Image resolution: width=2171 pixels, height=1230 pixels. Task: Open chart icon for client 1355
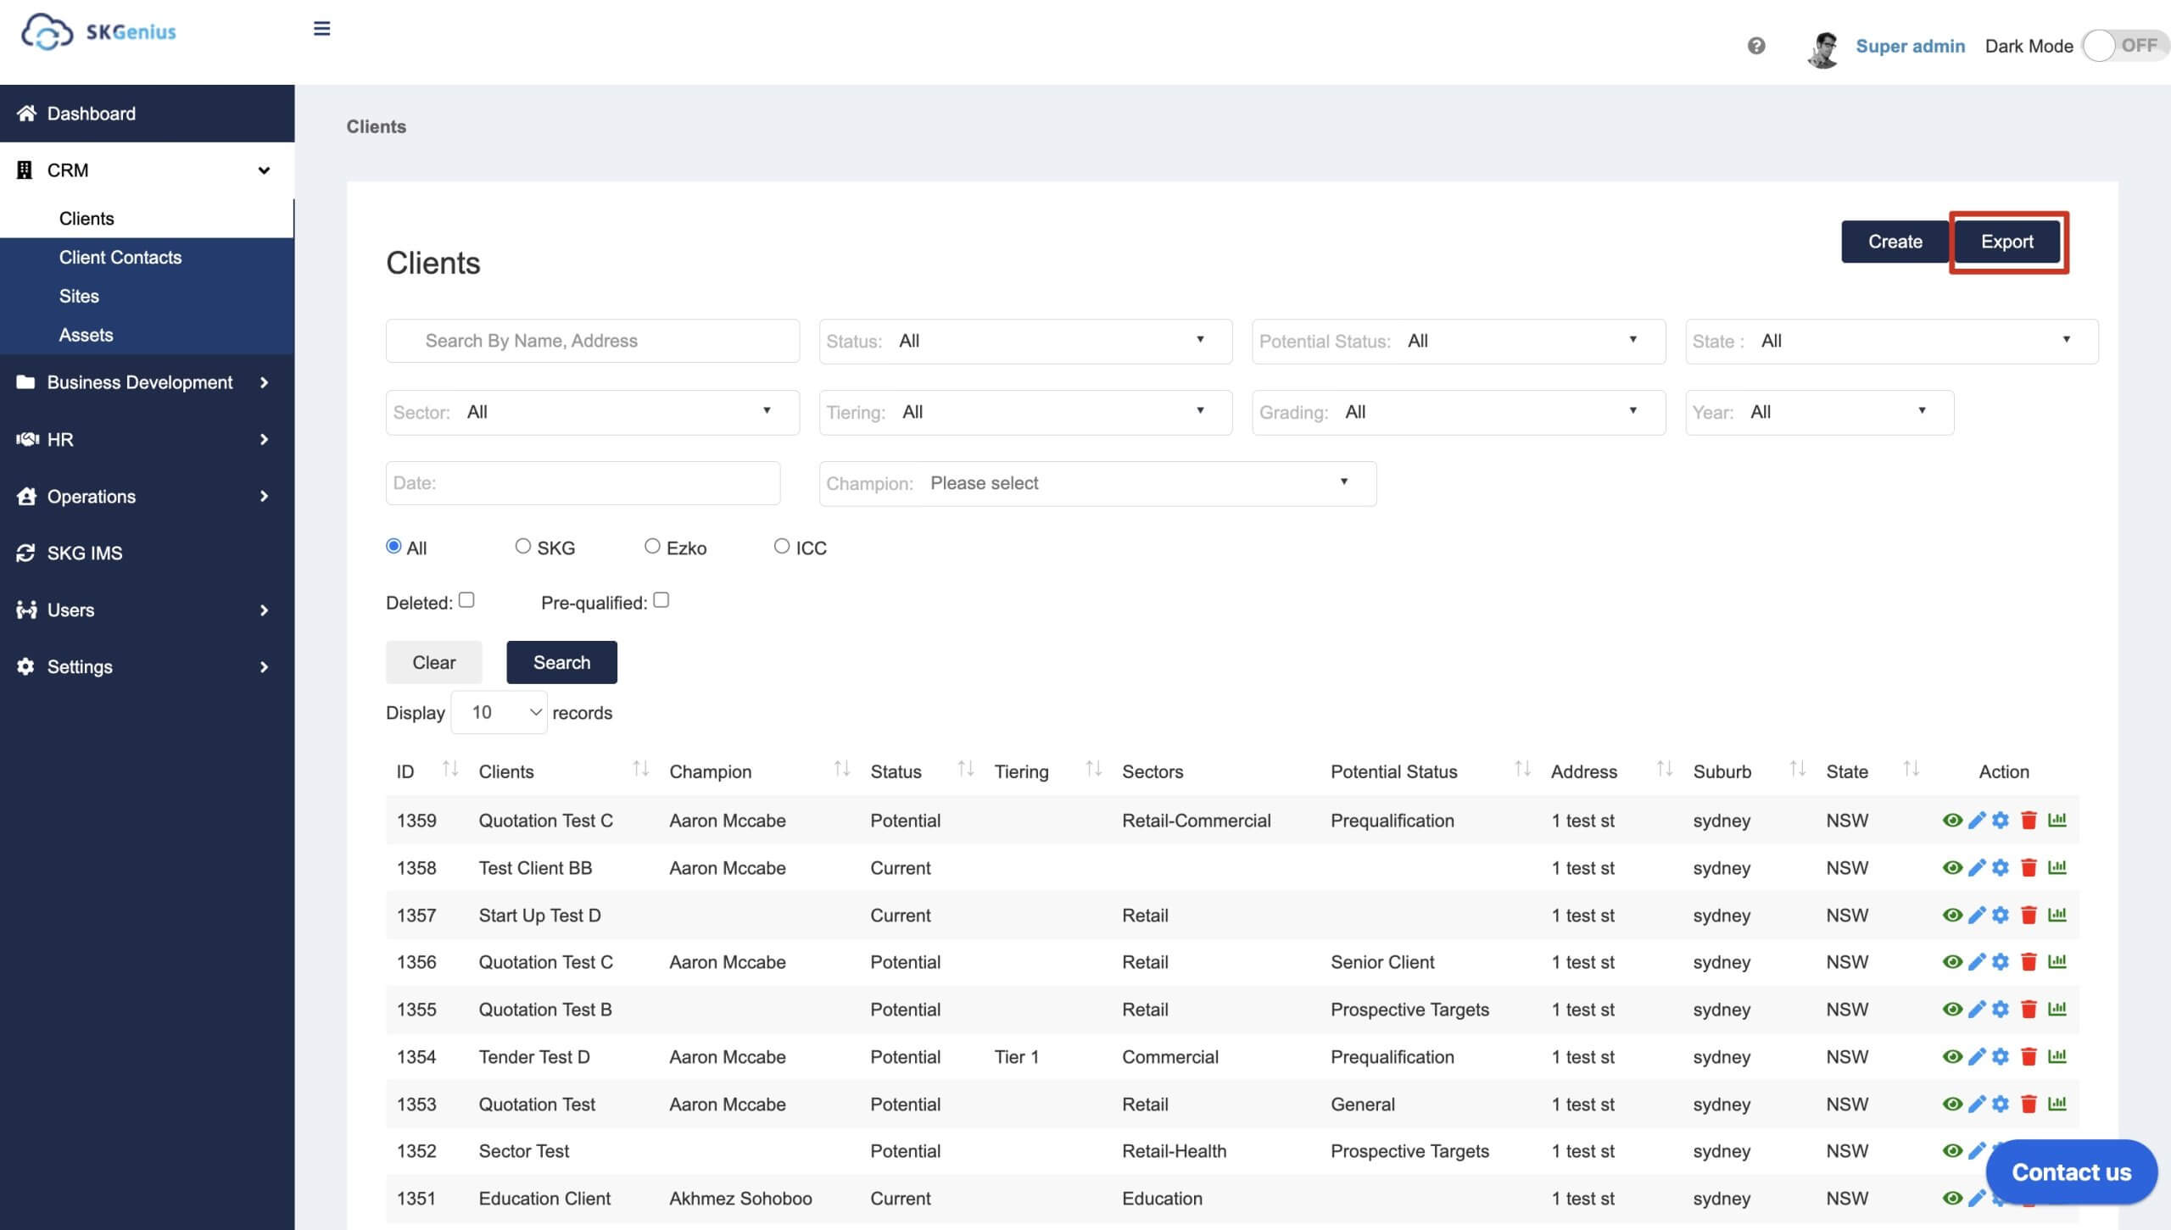(x=2057, y=1009)
